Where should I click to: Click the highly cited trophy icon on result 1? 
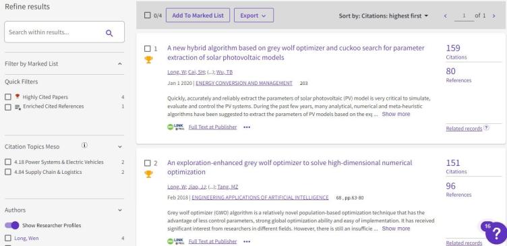[148, 60]
